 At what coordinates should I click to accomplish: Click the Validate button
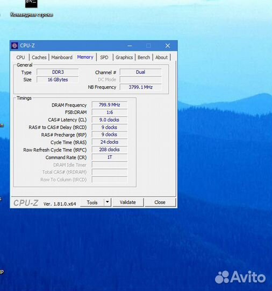128,202
